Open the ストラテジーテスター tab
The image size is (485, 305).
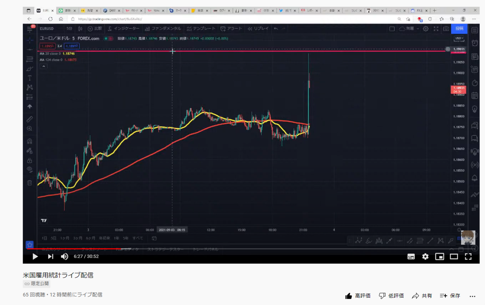coord(165,250)
